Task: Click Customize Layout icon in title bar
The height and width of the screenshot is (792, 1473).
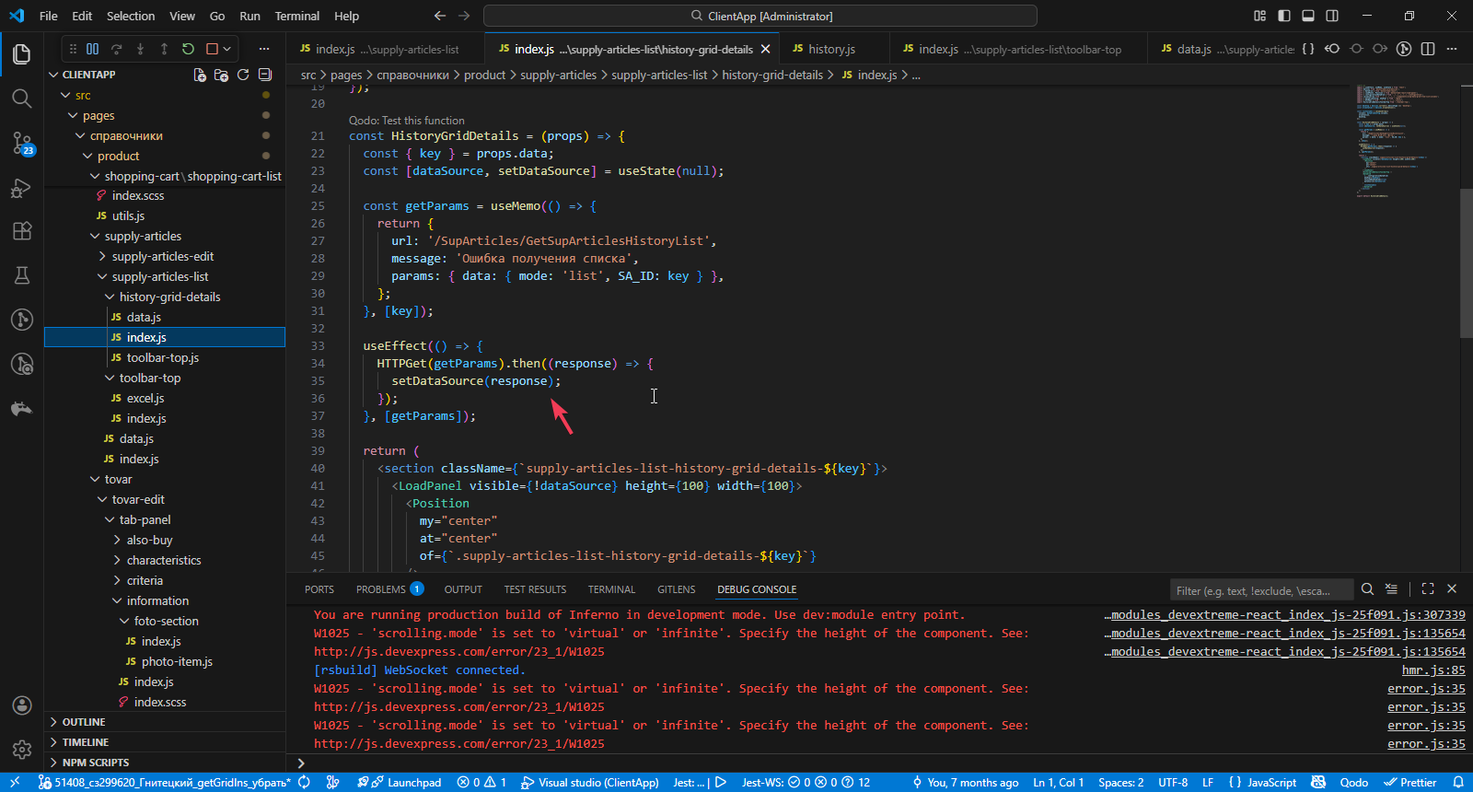Action: 1260,16
